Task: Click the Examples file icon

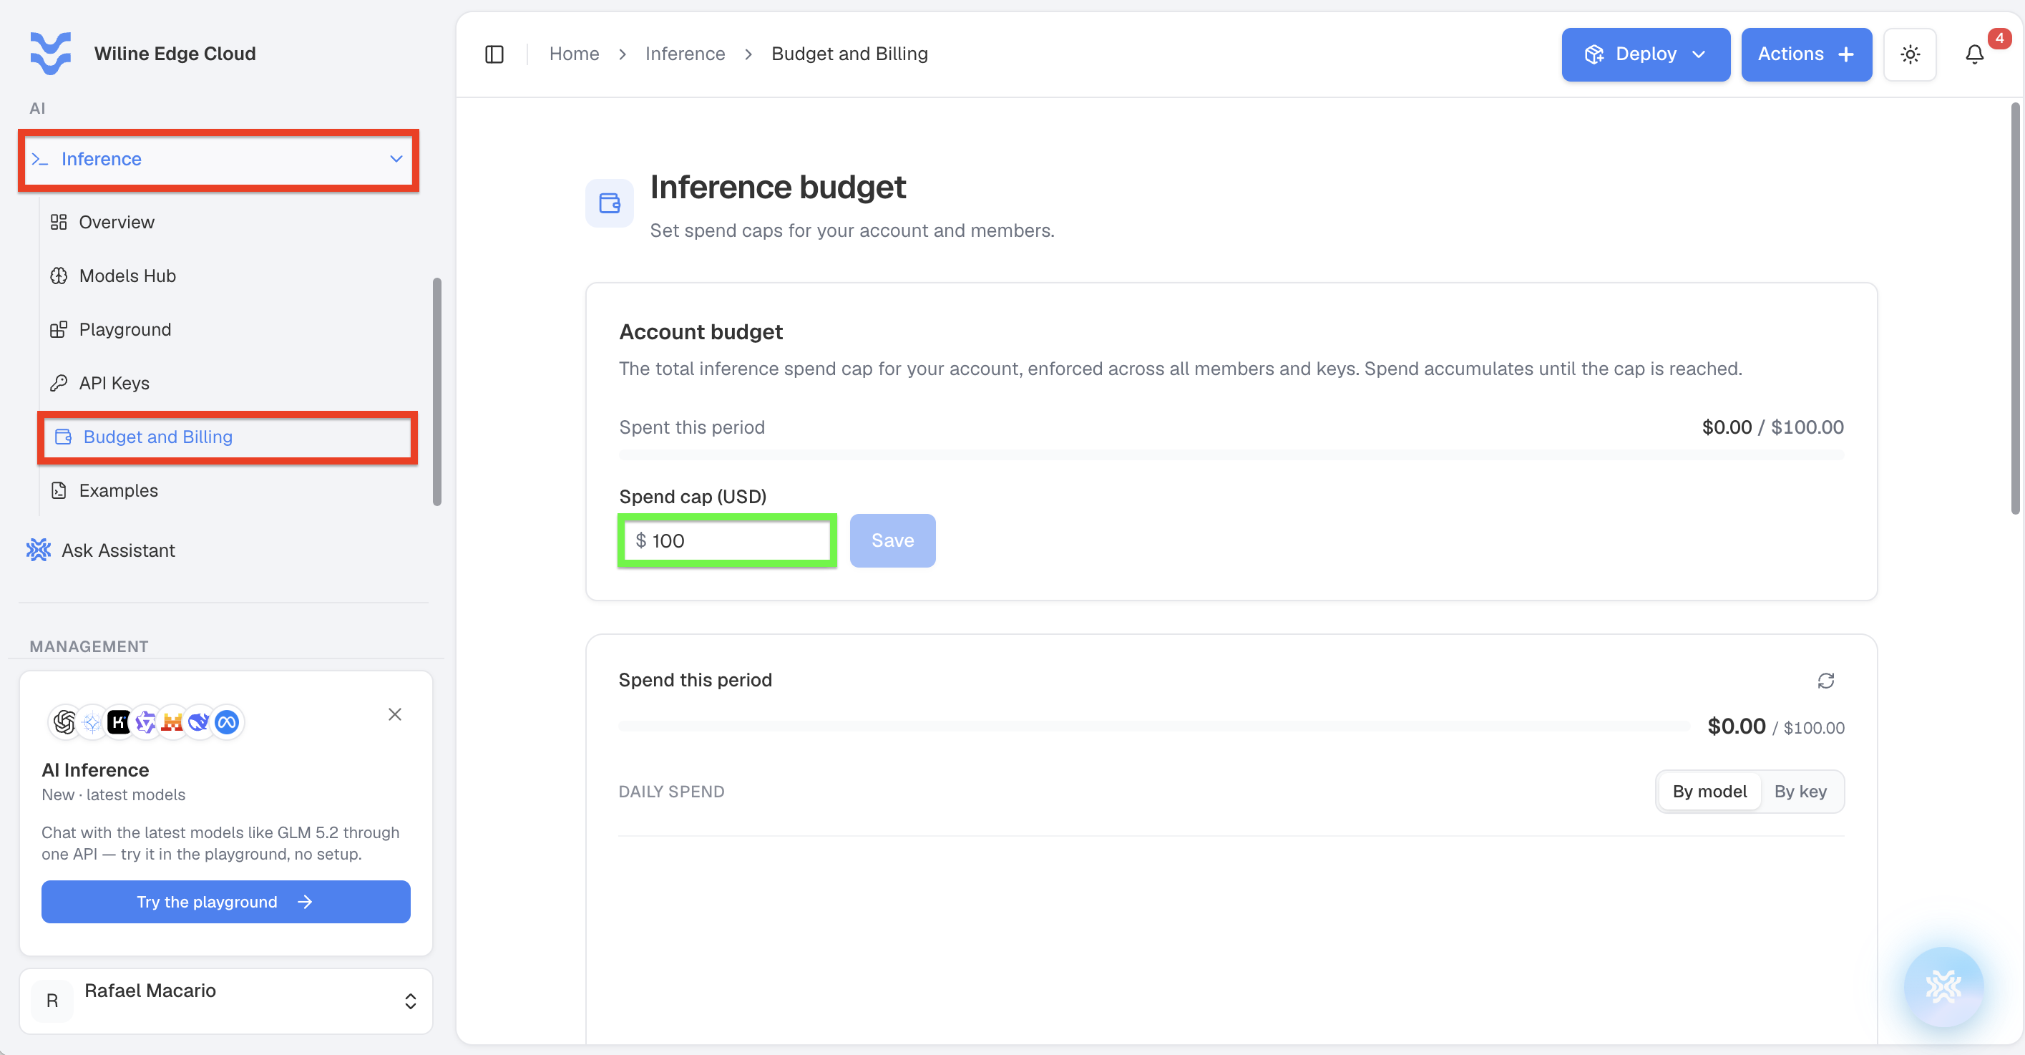Action: pyautogui.click(x=59, y=490)
